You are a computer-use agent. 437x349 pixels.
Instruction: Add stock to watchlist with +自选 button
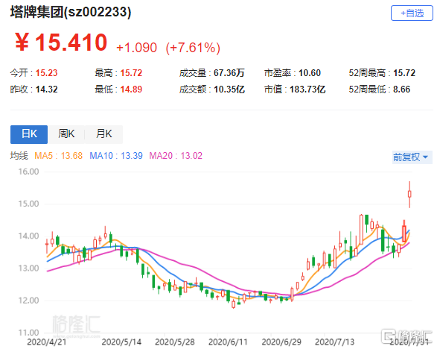[412, 13]
